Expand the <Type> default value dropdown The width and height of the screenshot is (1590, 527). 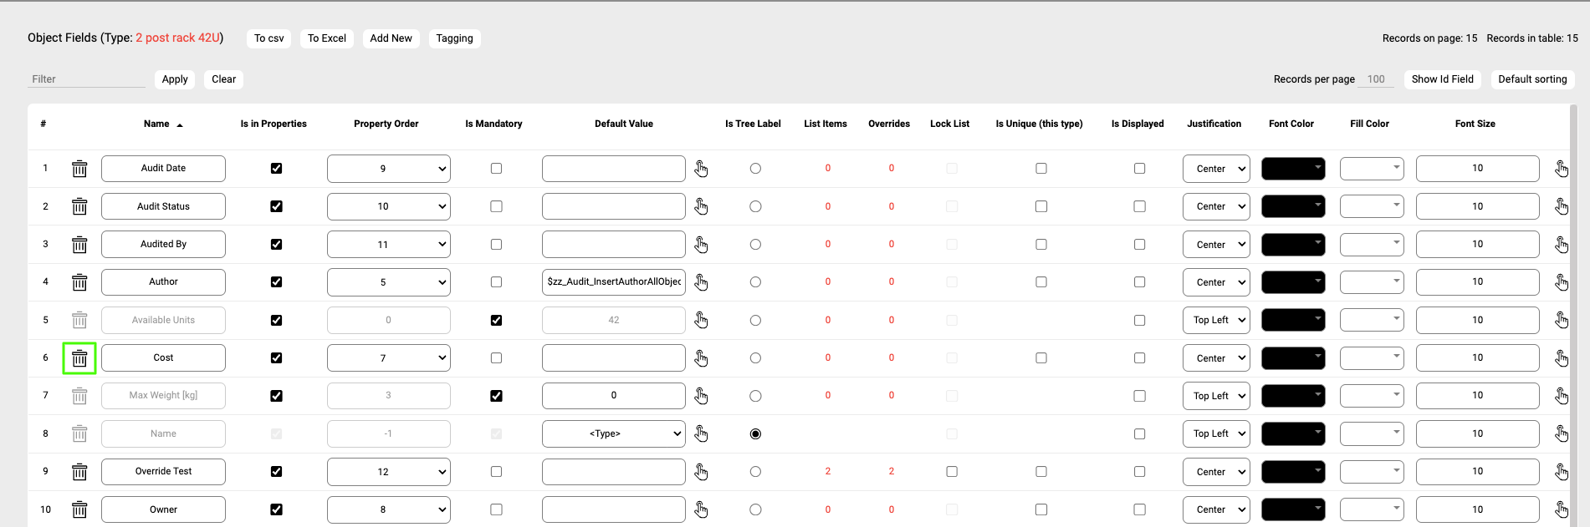pos(613,433)
